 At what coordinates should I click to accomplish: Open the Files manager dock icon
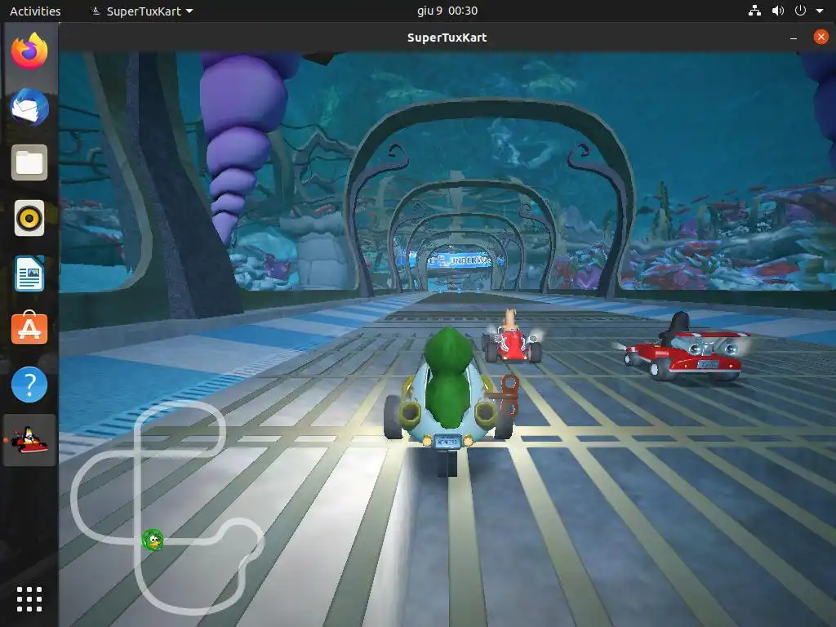(x=29, y=162)
